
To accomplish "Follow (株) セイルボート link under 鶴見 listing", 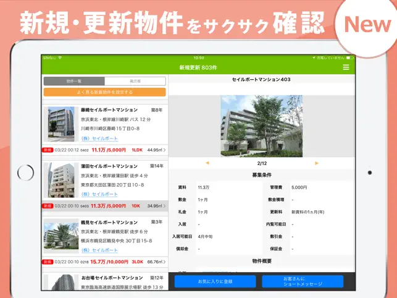I will click(x=99, y=250).
